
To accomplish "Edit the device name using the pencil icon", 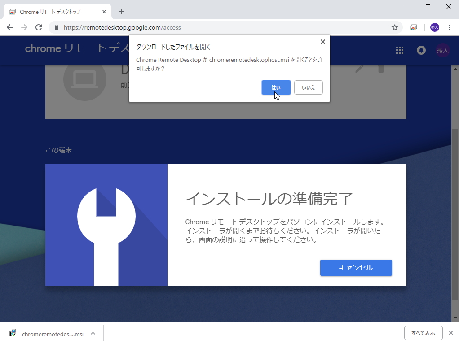I will click(358, 69).
